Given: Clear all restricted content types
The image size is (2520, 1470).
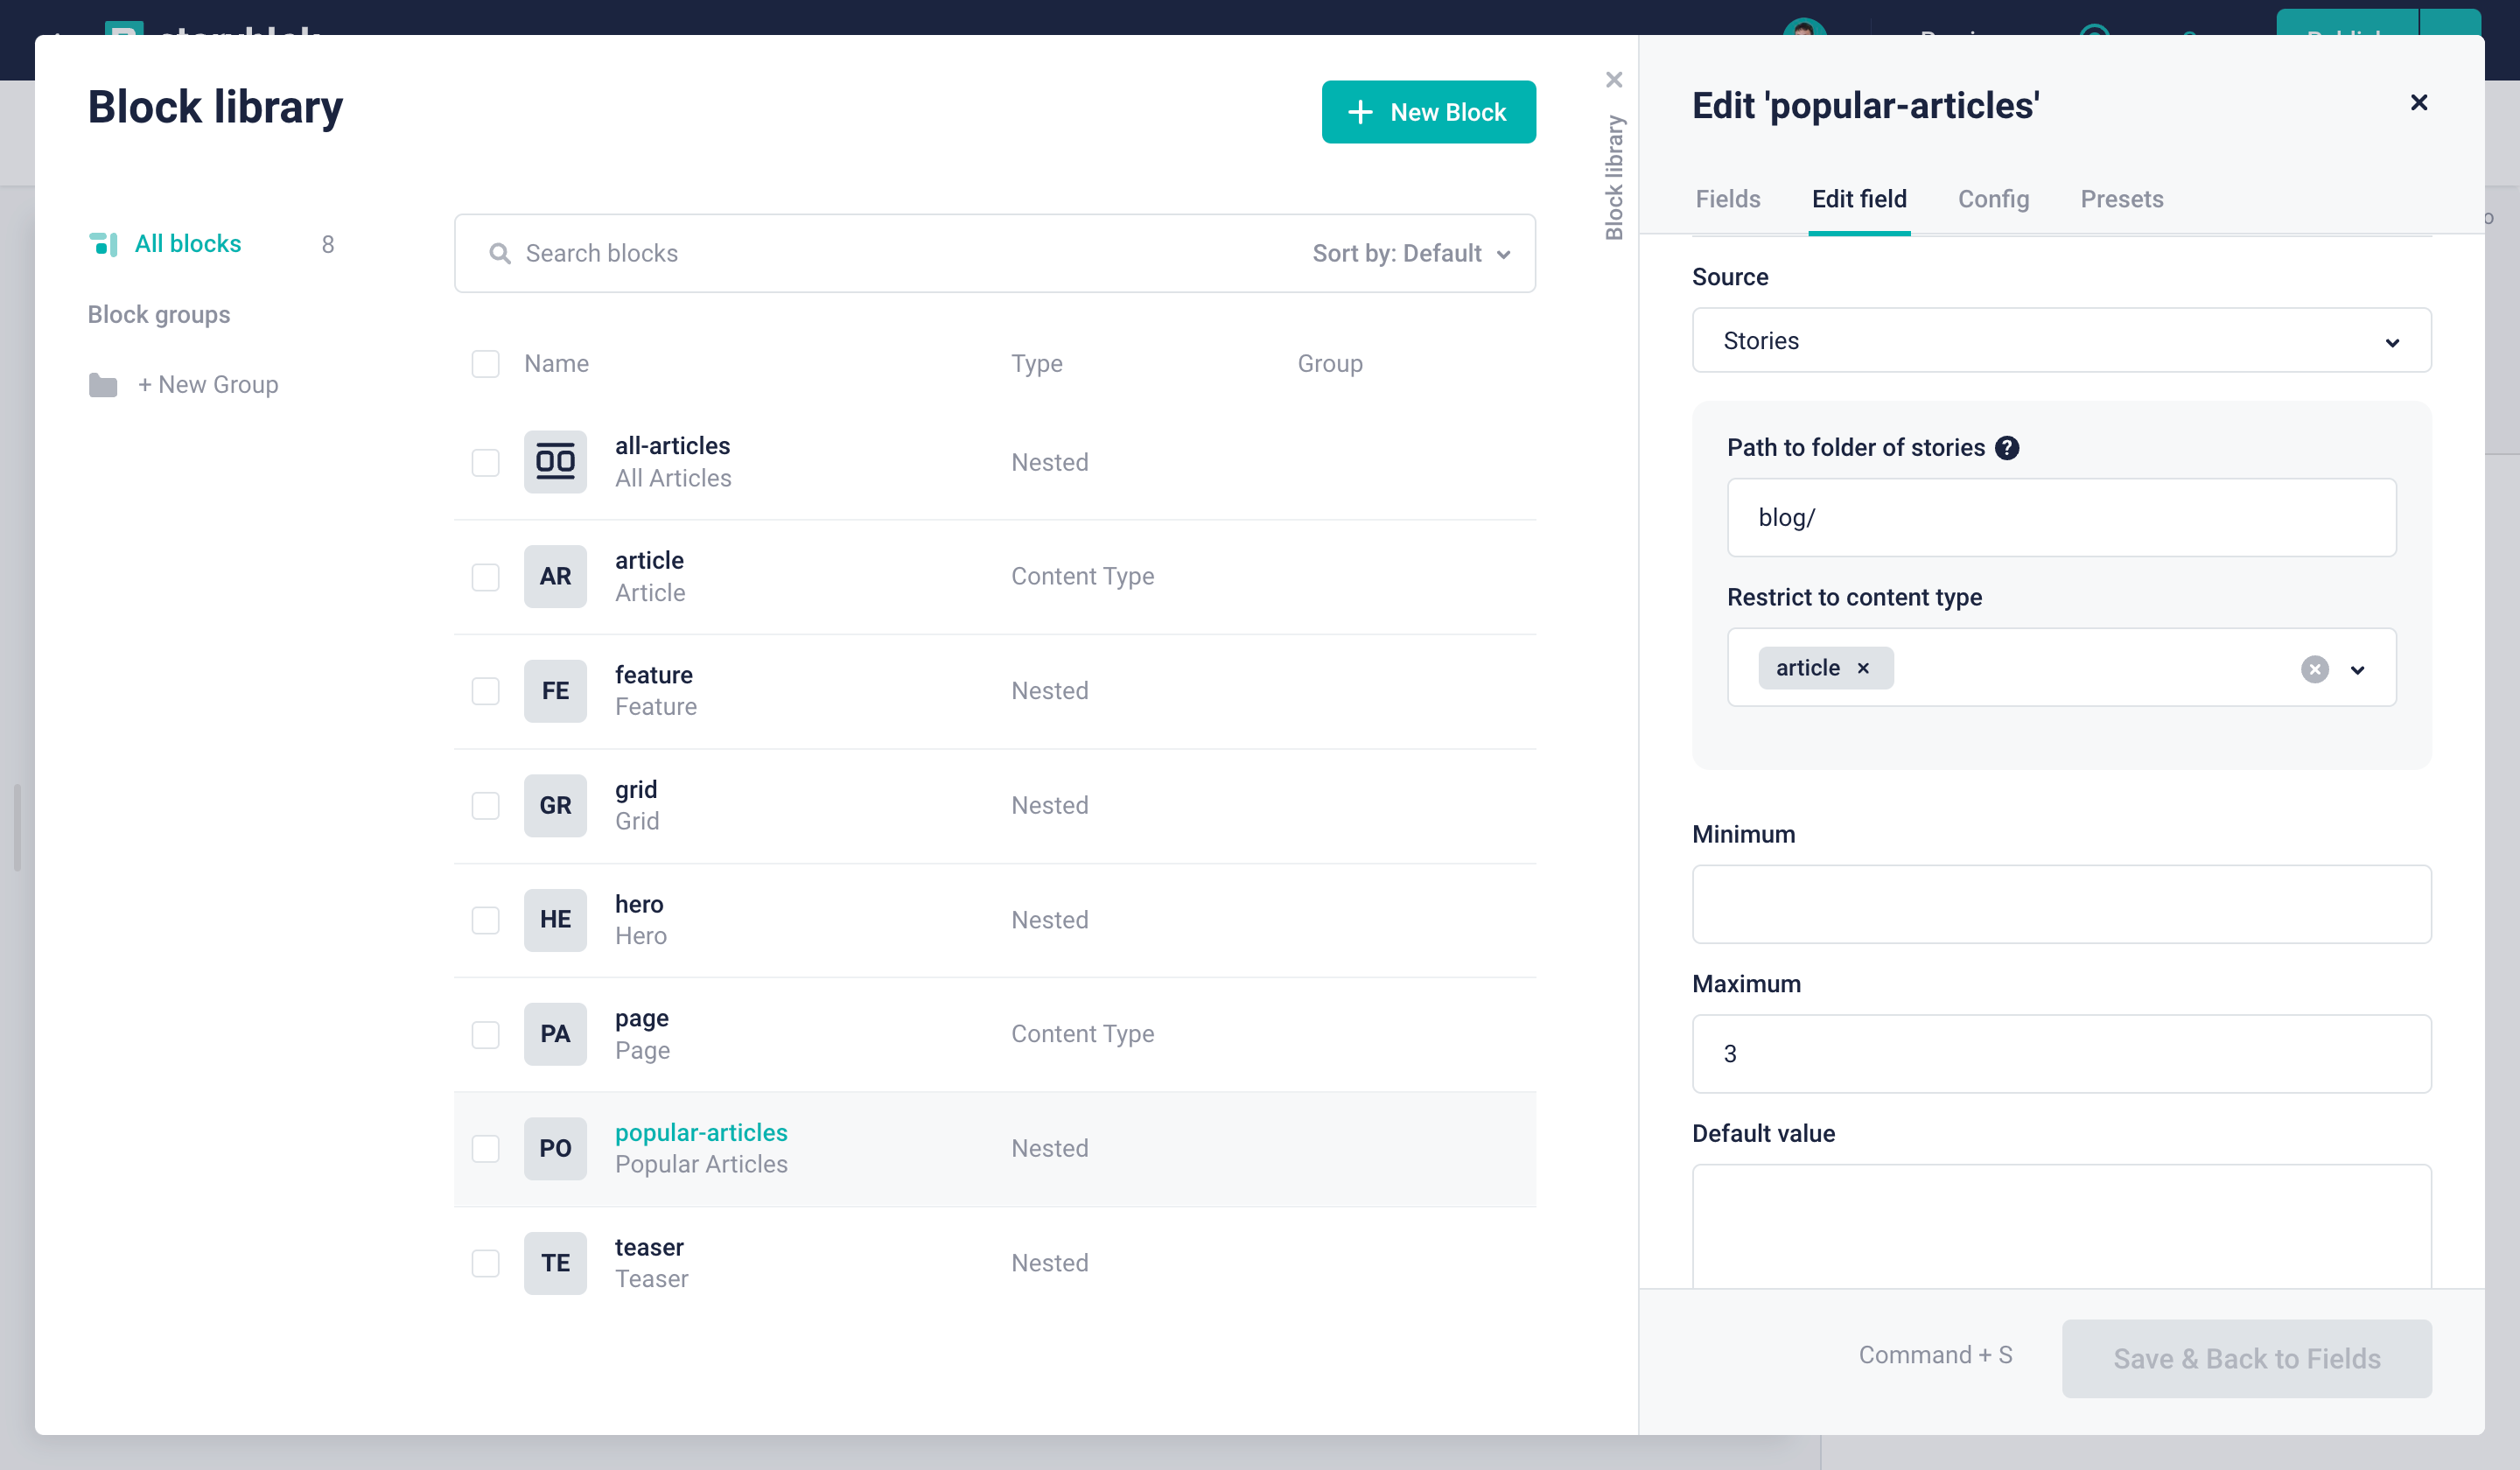Looking at the screenshot, I should [2314, 669].
